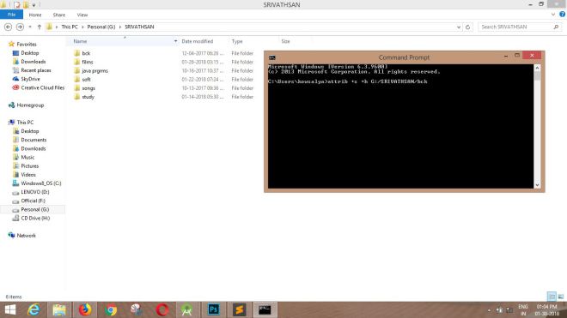Launch Google Chrome from the taskbar
The height and width of the screenshot is (318, 567).
(x=111, y=309)
